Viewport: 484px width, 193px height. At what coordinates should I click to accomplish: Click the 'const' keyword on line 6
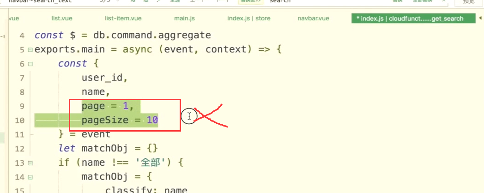click(x=73, y=64)
